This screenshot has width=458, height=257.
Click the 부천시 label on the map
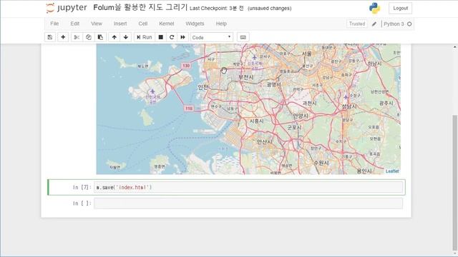point(245,77)
